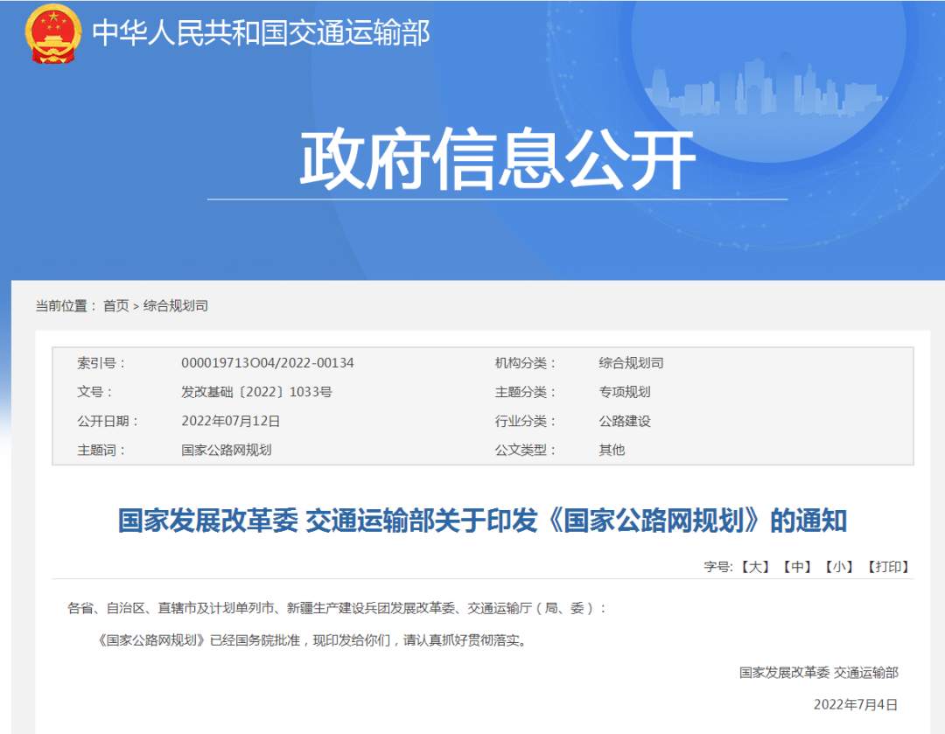The height and width of the screenshot is (734, 945).
Task: Select document number 发改基础〔2022〕1033号
Action: coord(256,392)
